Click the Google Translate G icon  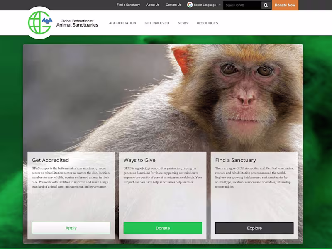click(189, 5)
